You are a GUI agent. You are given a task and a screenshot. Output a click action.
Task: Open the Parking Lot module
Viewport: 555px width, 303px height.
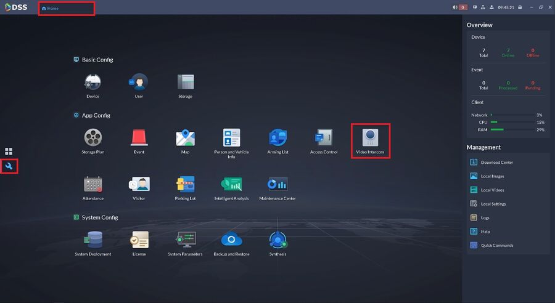[186, 188]
